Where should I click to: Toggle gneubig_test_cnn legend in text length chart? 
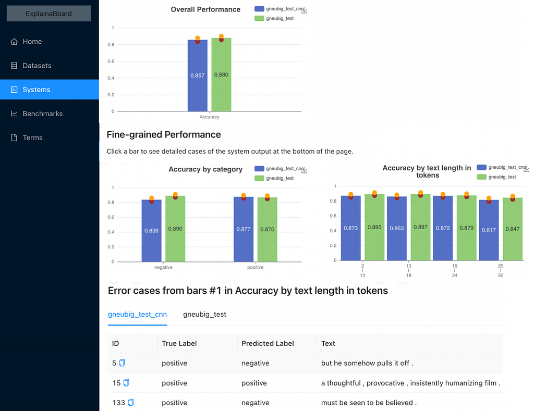point(501,167)
